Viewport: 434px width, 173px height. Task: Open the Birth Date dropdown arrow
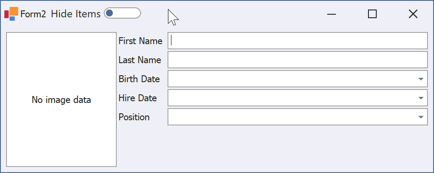coord(421,79)
